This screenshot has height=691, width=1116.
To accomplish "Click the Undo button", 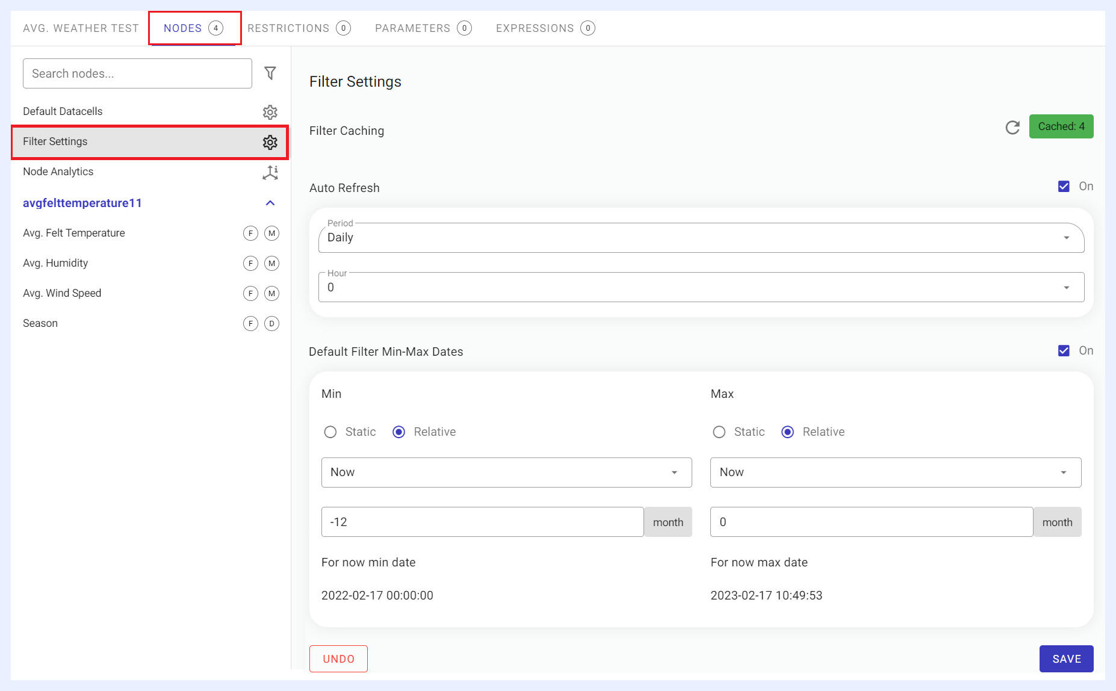I will coord(338,659).
